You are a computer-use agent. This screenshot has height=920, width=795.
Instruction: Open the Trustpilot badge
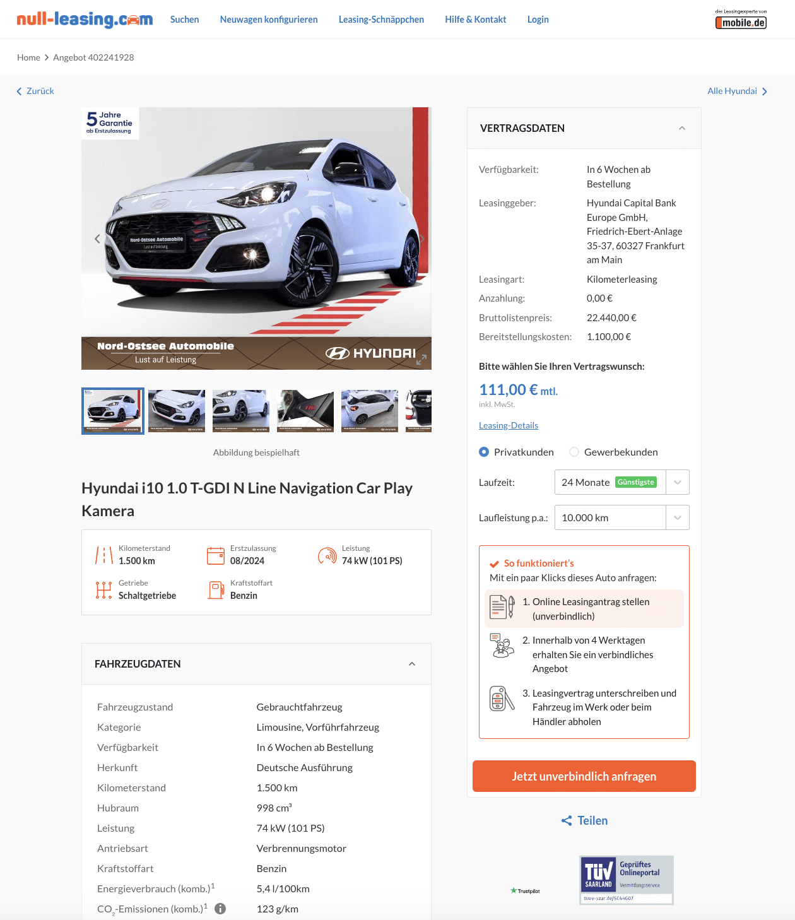[x=525, y=891]
